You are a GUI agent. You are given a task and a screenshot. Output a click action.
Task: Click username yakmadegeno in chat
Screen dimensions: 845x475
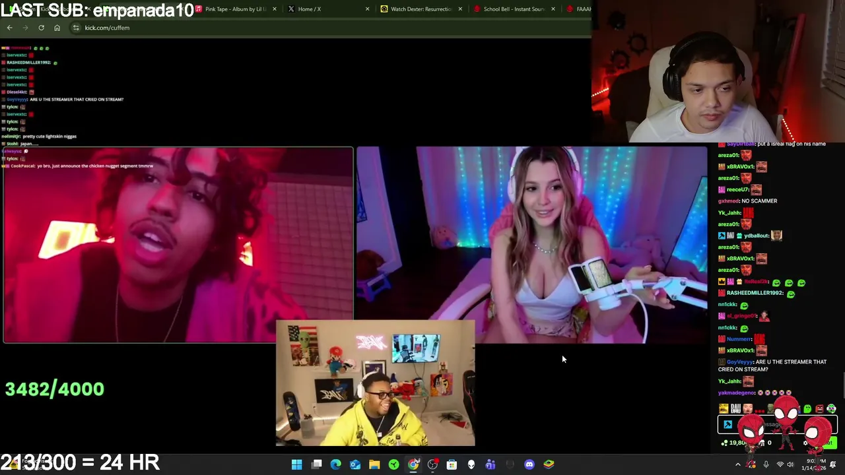[x=737, y=393]
